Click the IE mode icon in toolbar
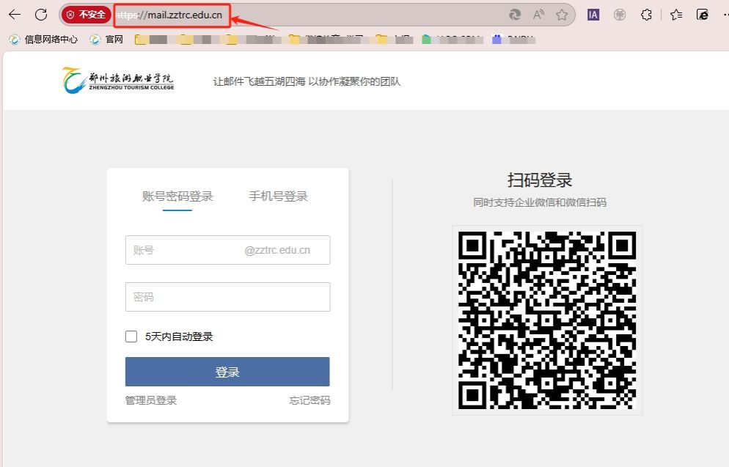 (703, 15)
